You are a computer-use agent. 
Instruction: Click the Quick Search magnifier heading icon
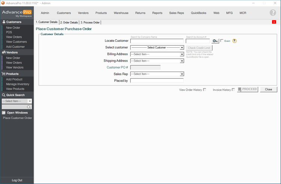(x=3, y=95)
